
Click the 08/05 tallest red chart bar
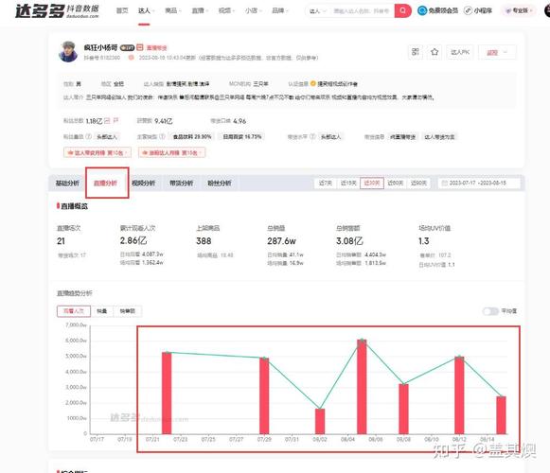tap(362, 386)
